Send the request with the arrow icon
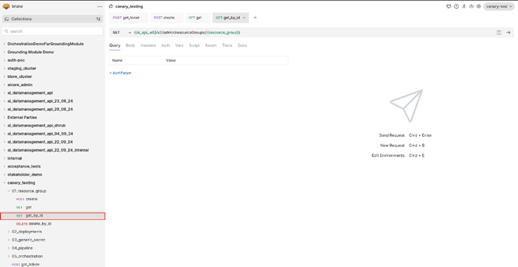Viewport: 518px width, 267px height. (508, 32)
